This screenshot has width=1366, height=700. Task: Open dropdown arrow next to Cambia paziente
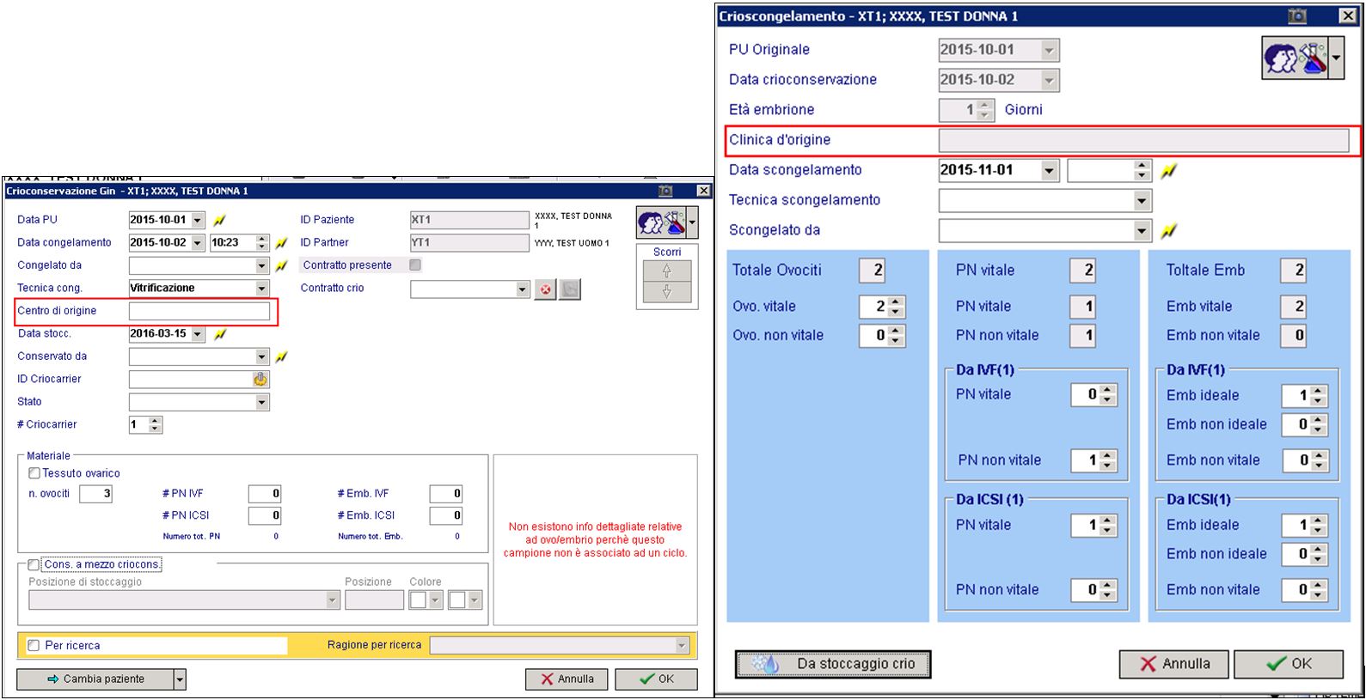click(180, 679)
